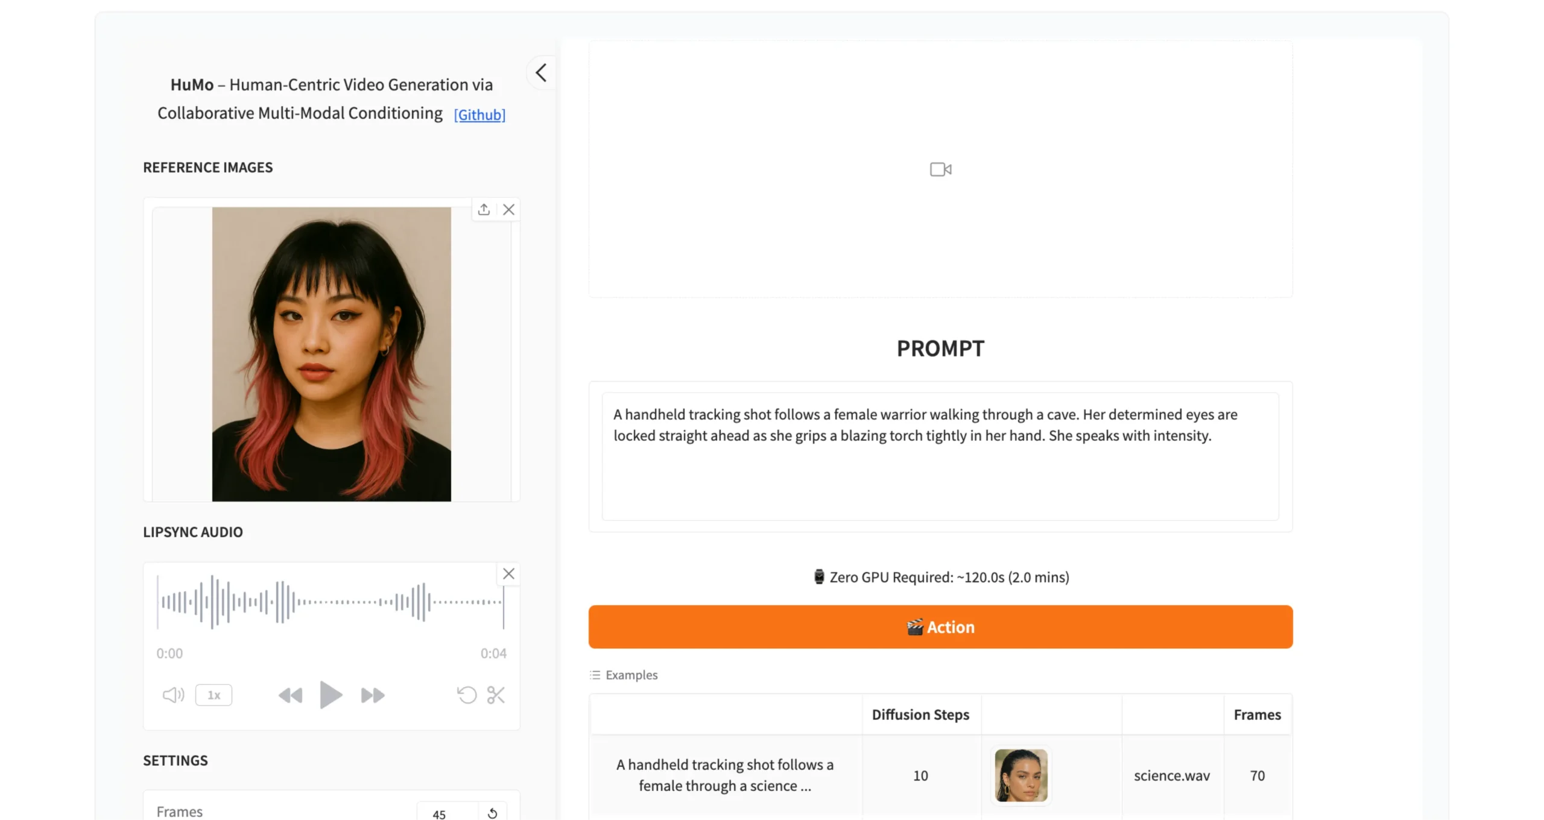Fast-forward the lipsync audio
The width and height of the screenshot is (1544, 820).
(x=373, y=695)
